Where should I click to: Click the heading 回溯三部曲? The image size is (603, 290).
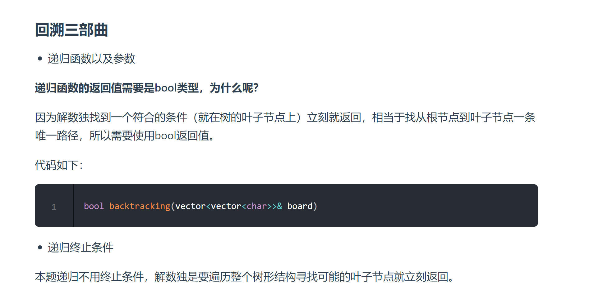71,30
